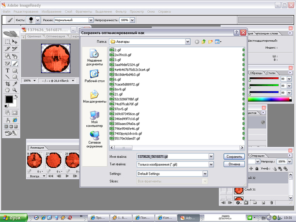
Task: Open Network Places (Сетевое окружение) shortcut
Action: pyautogui.click(x=94, y=139)
